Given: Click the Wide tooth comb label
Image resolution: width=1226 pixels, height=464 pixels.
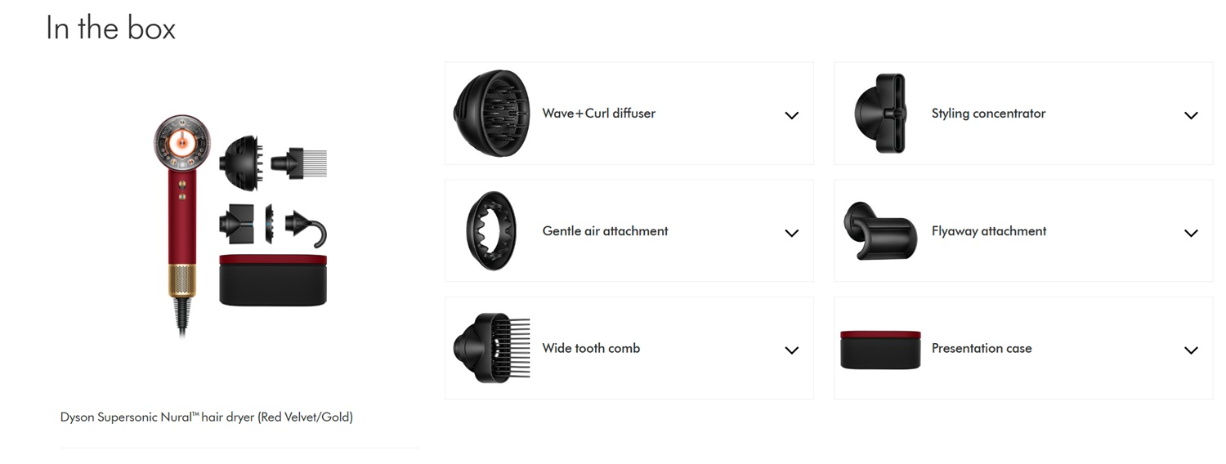Looking at the screenshot, I should pyautogui.click(x=592, y=348).
